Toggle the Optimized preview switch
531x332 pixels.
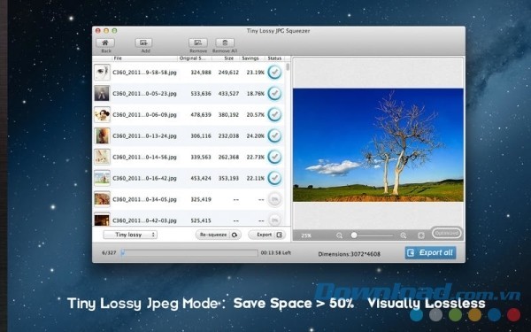click(447, 233)
